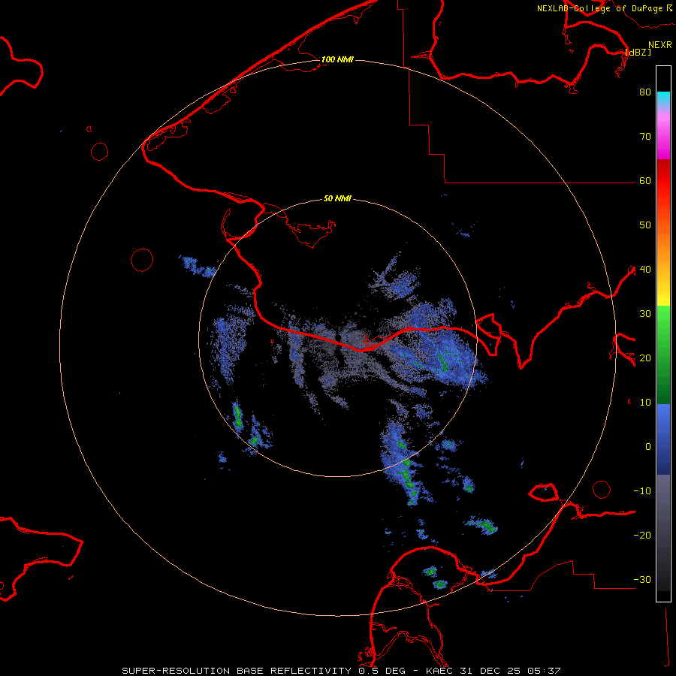Click the red segment of reflectivity color bar

click(663, 181)
